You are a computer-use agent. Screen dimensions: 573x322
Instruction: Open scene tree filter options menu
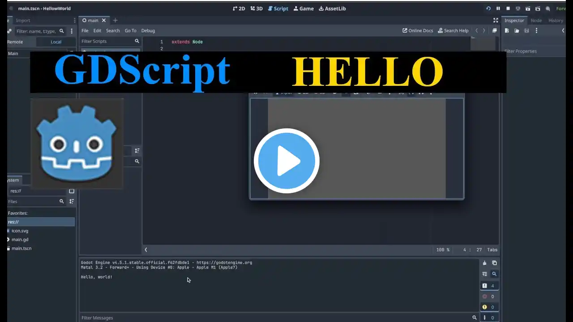click(x=71, y=31)
